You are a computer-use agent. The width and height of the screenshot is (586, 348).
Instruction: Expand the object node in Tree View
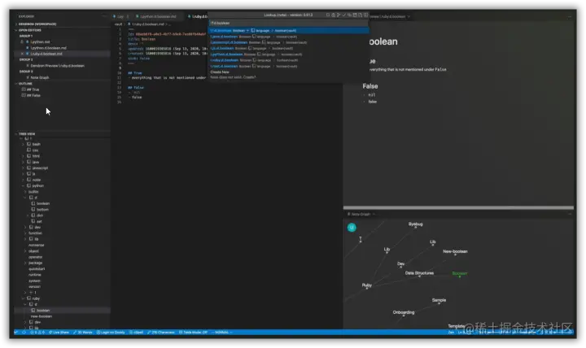(x=25, y=251)
